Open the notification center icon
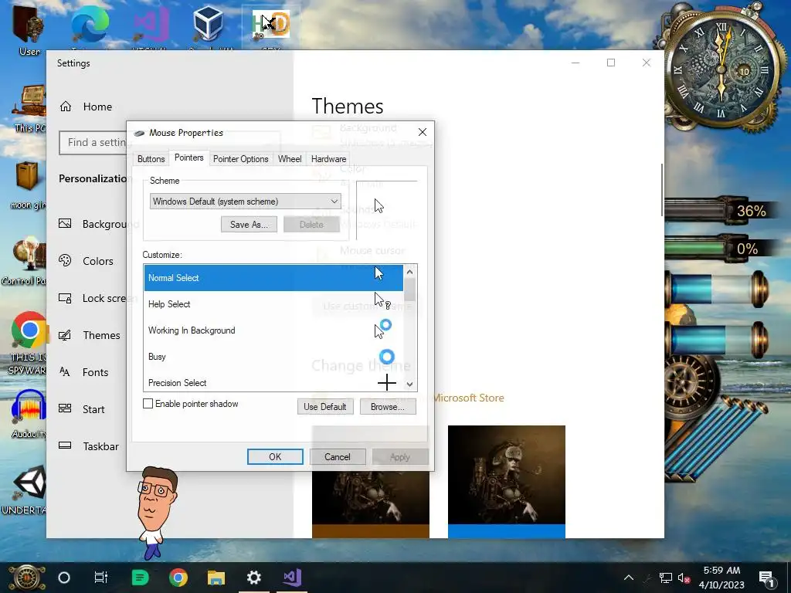This screenshot has height=593, width=791. (x=766, y=578)
